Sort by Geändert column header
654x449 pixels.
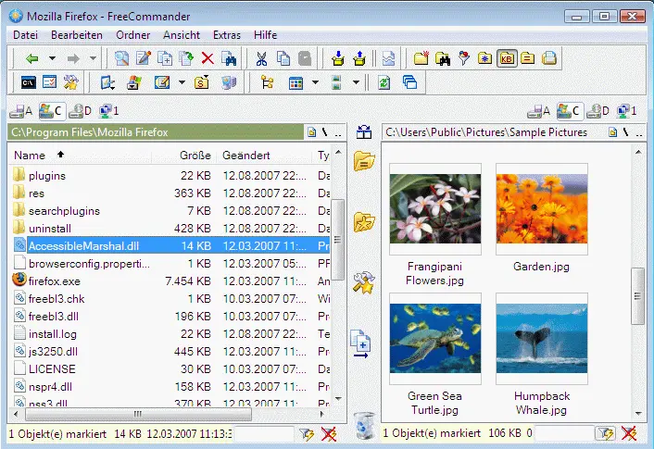245,156
